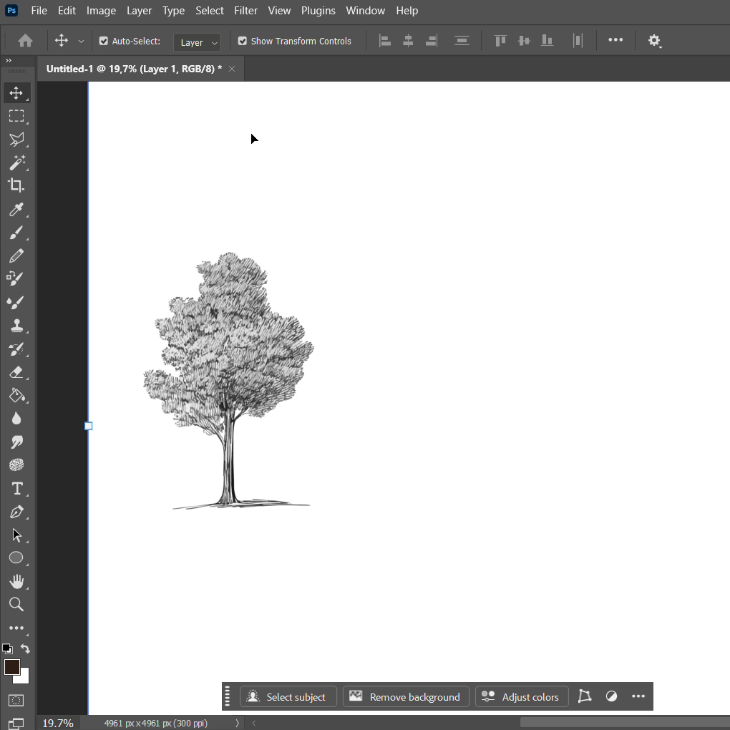This screenshot has width=730, height=730.
Task: Open the Filter menu
Action: 245,11
